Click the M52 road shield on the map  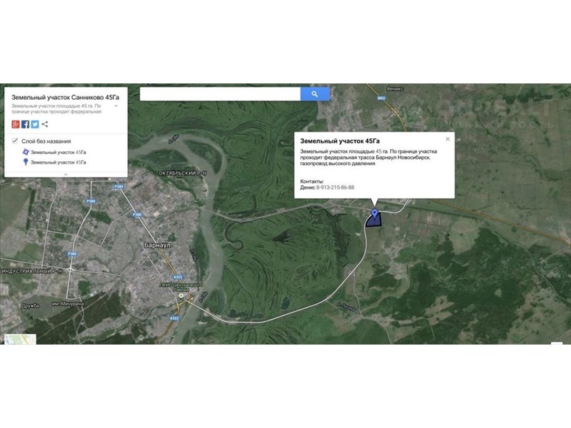(381, 97)
